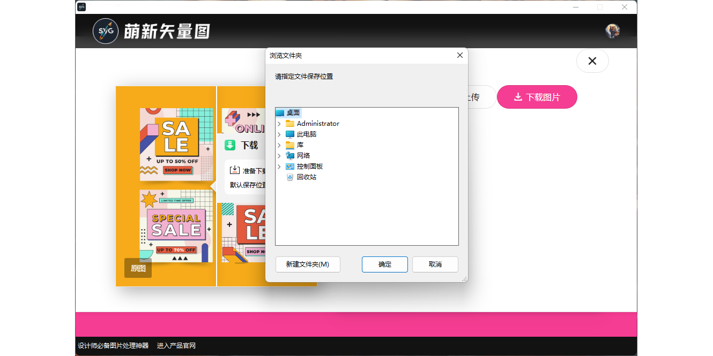
Task: Open the user avatar menu
Action: 612,31
